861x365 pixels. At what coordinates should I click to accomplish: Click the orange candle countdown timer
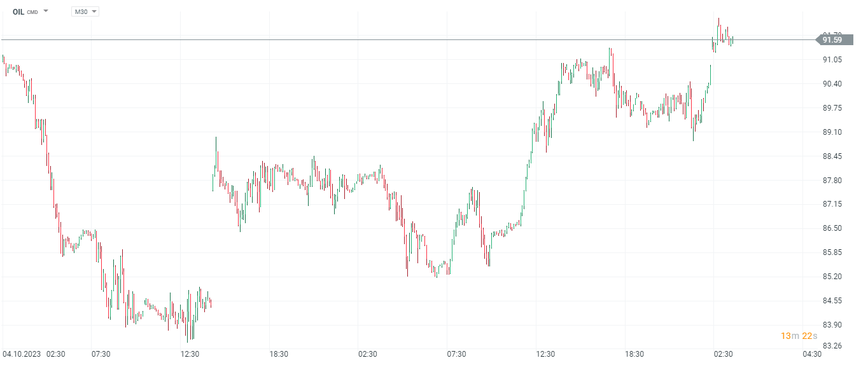coord(798,336)
